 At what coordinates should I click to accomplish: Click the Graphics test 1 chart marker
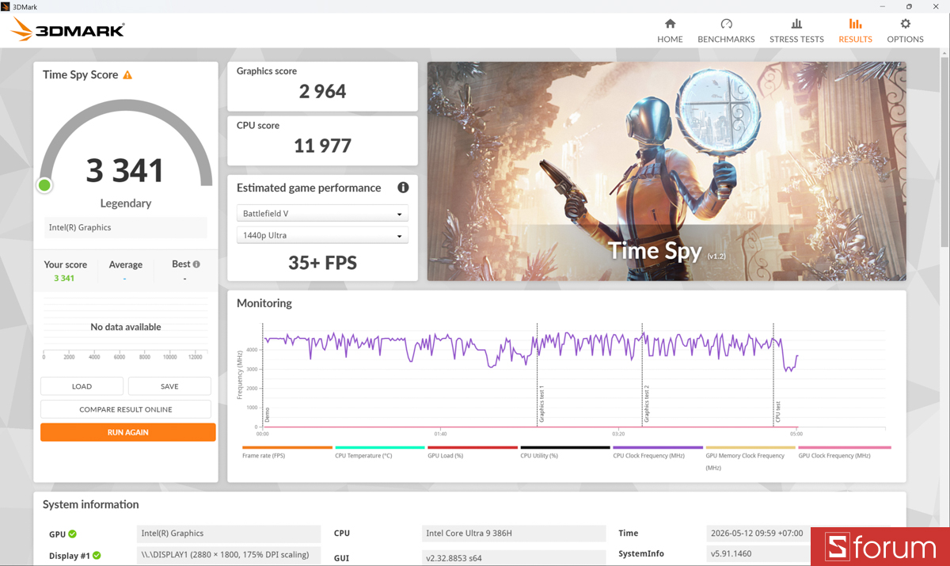tap(541, 404)
